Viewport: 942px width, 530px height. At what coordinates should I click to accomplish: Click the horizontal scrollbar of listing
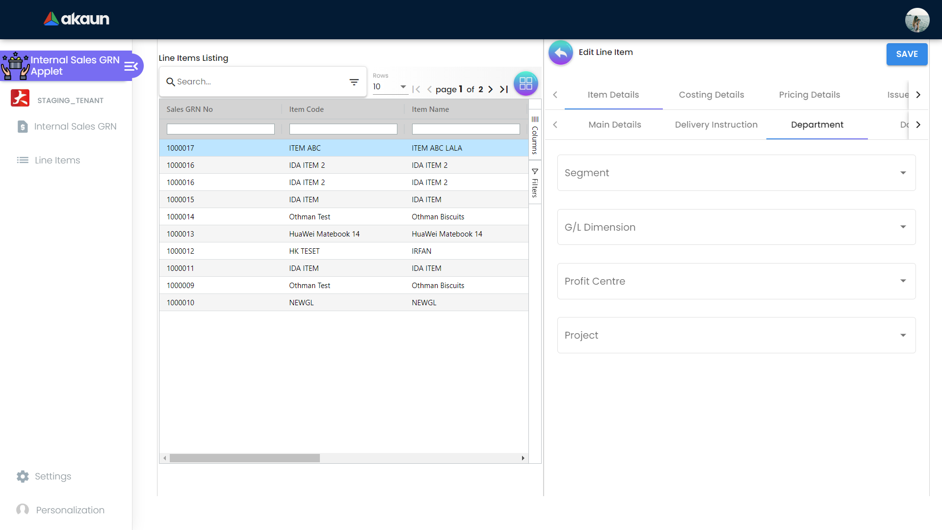245,458
